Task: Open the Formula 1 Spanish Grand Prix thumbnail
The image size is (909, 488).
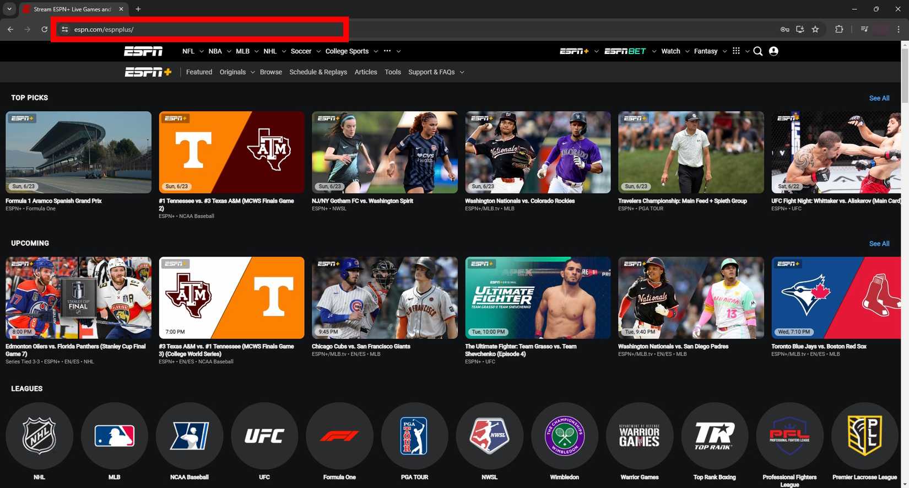Action: point(78,152)
